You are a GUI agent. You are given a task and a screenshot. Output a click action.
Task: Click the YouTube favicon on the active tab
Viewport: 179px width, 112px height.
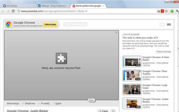tap(74, 6)
